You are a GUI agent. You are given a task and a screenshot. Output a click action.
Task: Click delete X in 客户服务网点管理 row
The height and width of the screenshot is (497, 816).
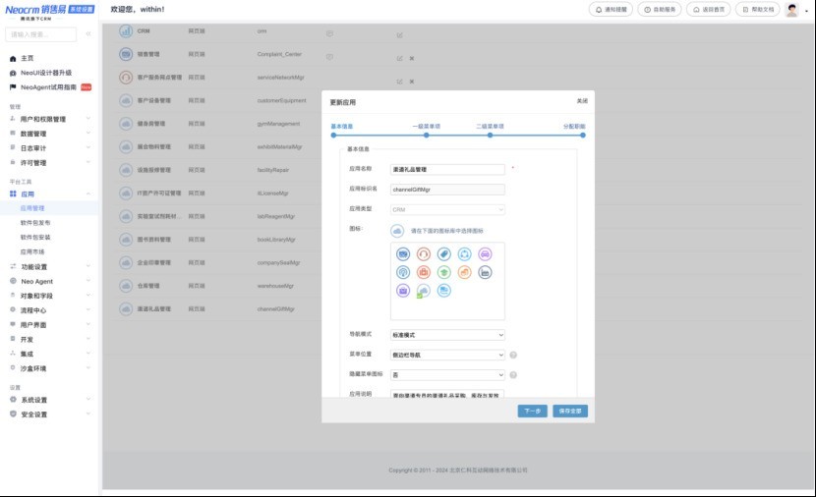pyautogui.click(x=412, y=82)
